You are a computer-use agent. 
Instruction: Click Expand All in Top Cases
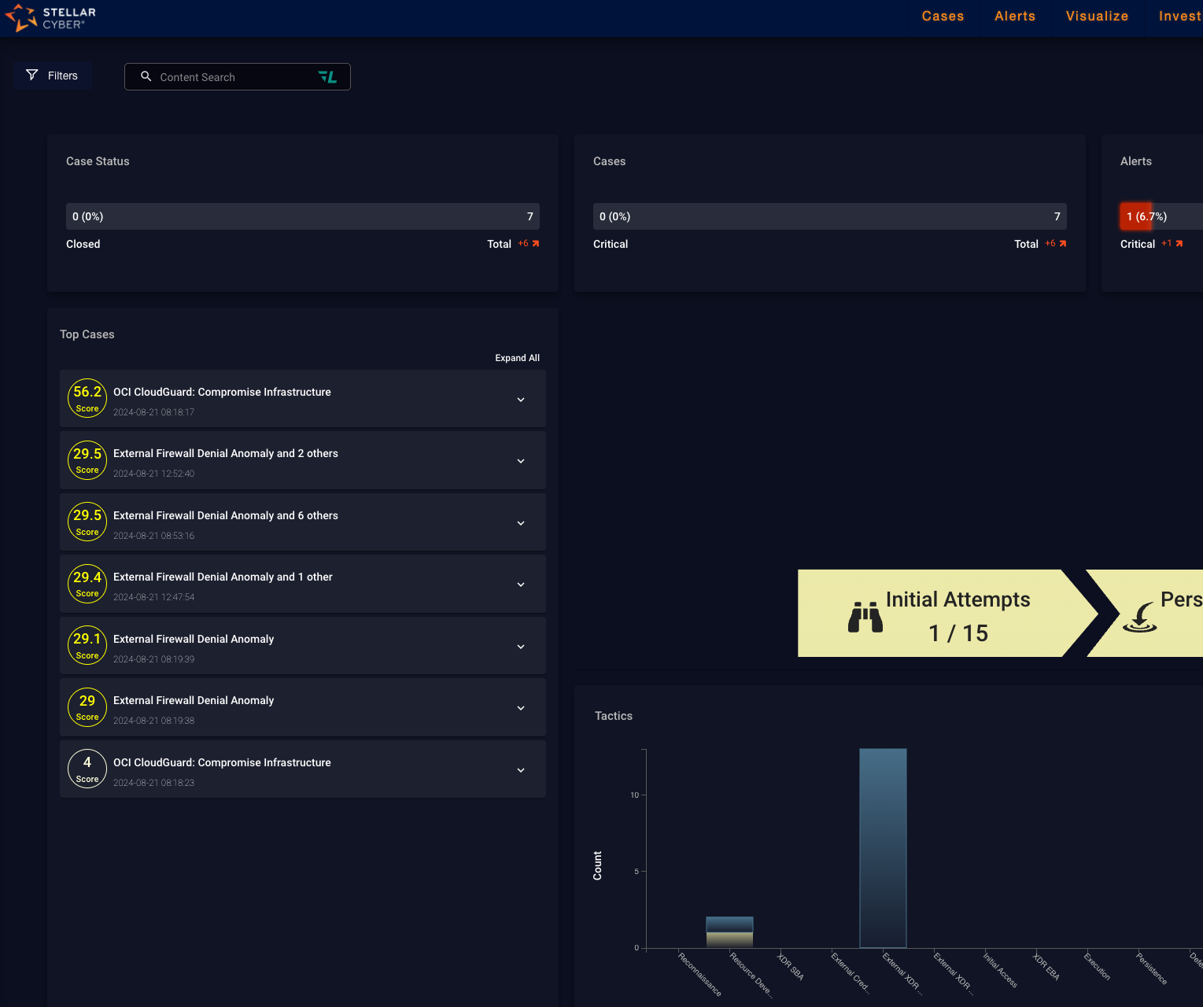point(517,358)
